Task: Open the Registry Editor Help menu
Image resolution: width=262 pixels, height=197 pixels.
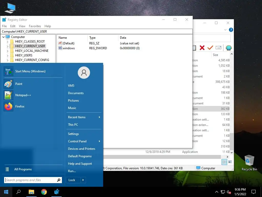Action: coord(48,26)
